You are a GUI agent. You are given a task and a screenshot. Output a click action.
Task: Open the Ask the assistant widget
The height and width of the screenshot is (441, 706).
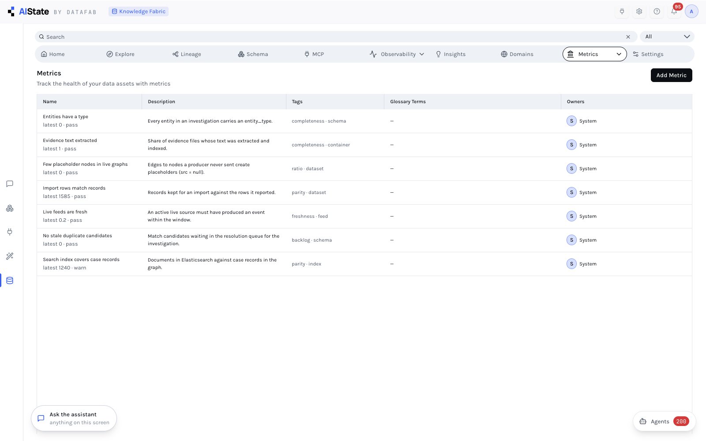74,418
